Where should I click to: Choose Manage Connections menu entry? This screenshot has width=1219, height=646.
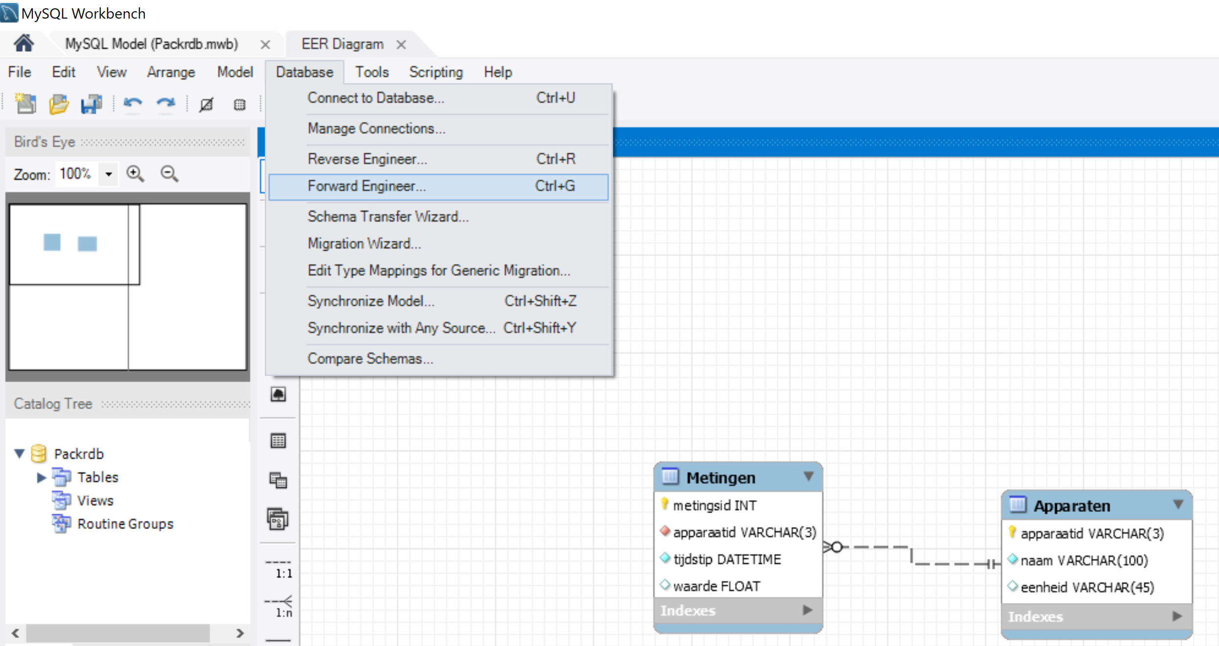point(439,128)
